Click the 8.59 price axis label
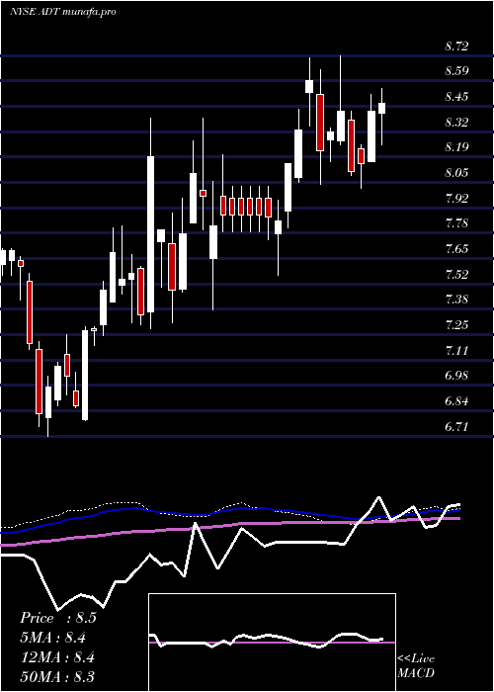The width and height of the screenshot is (494, 692). (x=456, y=71)
